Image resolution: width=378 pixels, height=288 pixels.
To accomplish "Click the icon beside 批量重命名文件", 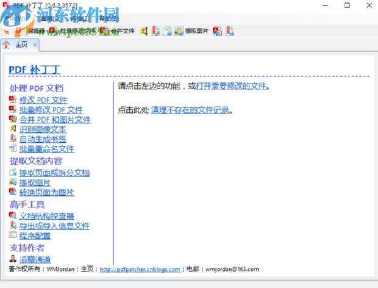I will tap(13, 148).
